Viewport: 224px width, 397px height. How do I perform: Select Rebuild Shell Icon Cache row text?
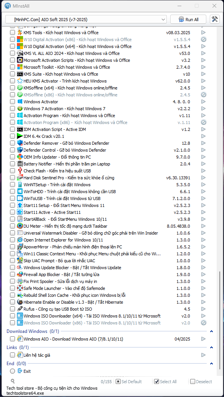click(75, 295)
